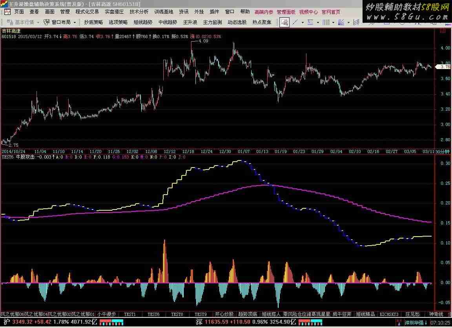Switch to the TEST9 indicator tab
The image size is (452, 328).
(200, 314)
